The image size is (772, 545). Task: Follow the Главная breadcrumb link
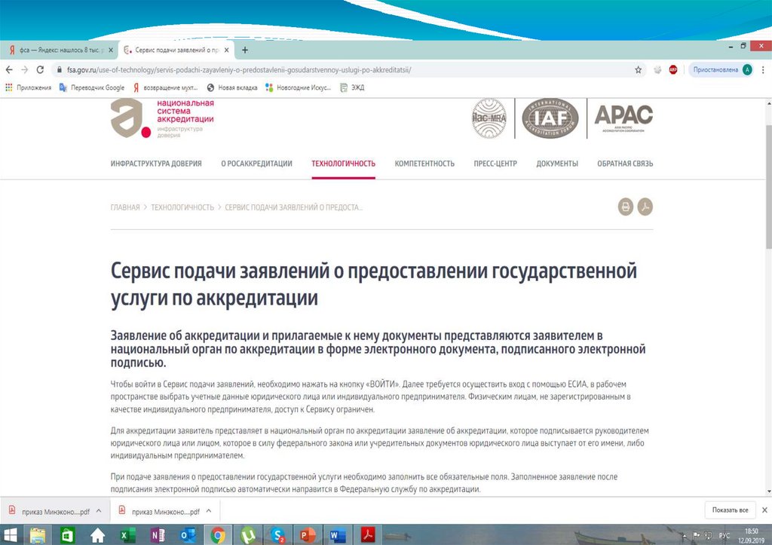point(125,207)
